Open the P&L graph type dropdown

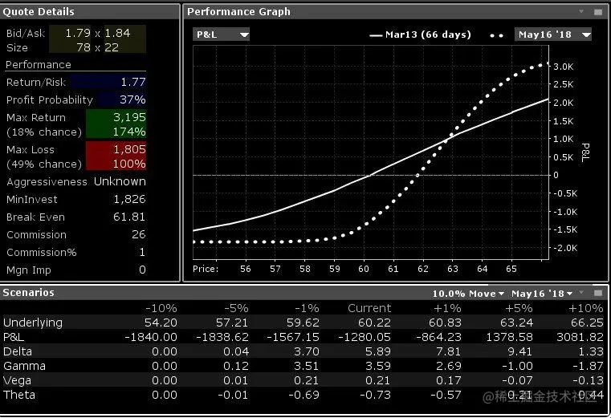pos(221,34)
